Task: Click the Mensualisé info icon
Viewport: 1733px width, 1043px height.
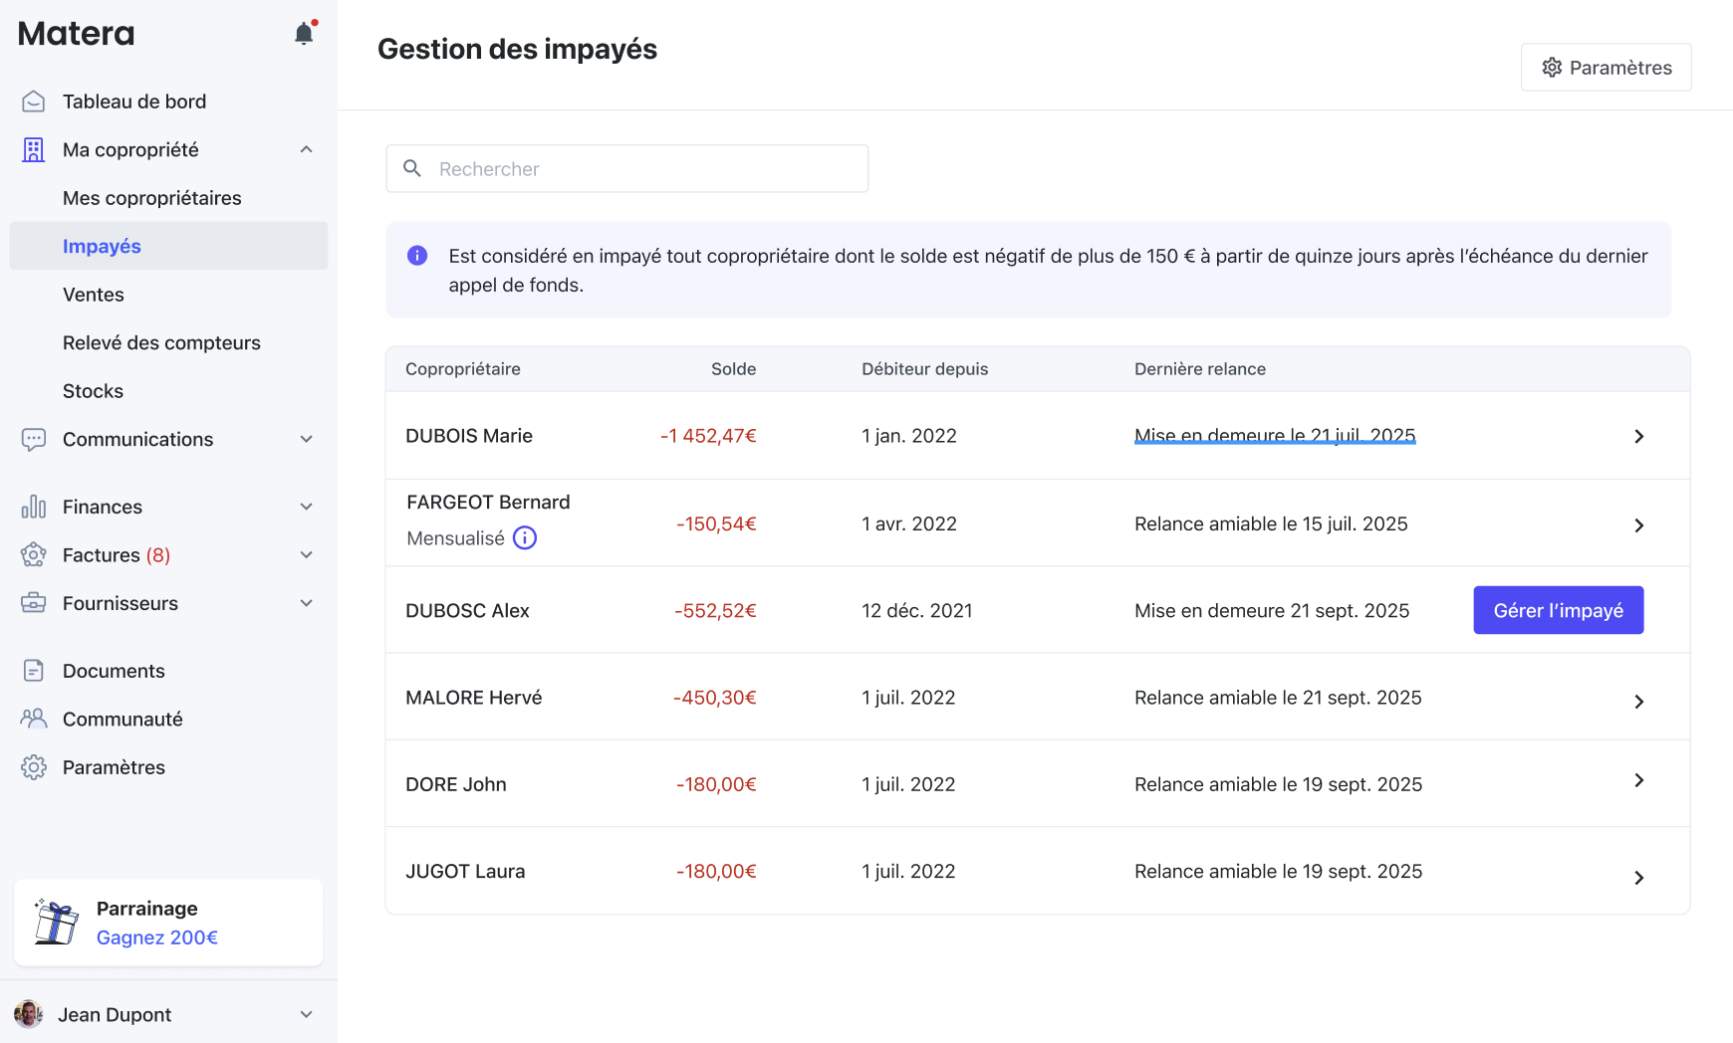Action: pyautogui.click(x=525, y=538)
